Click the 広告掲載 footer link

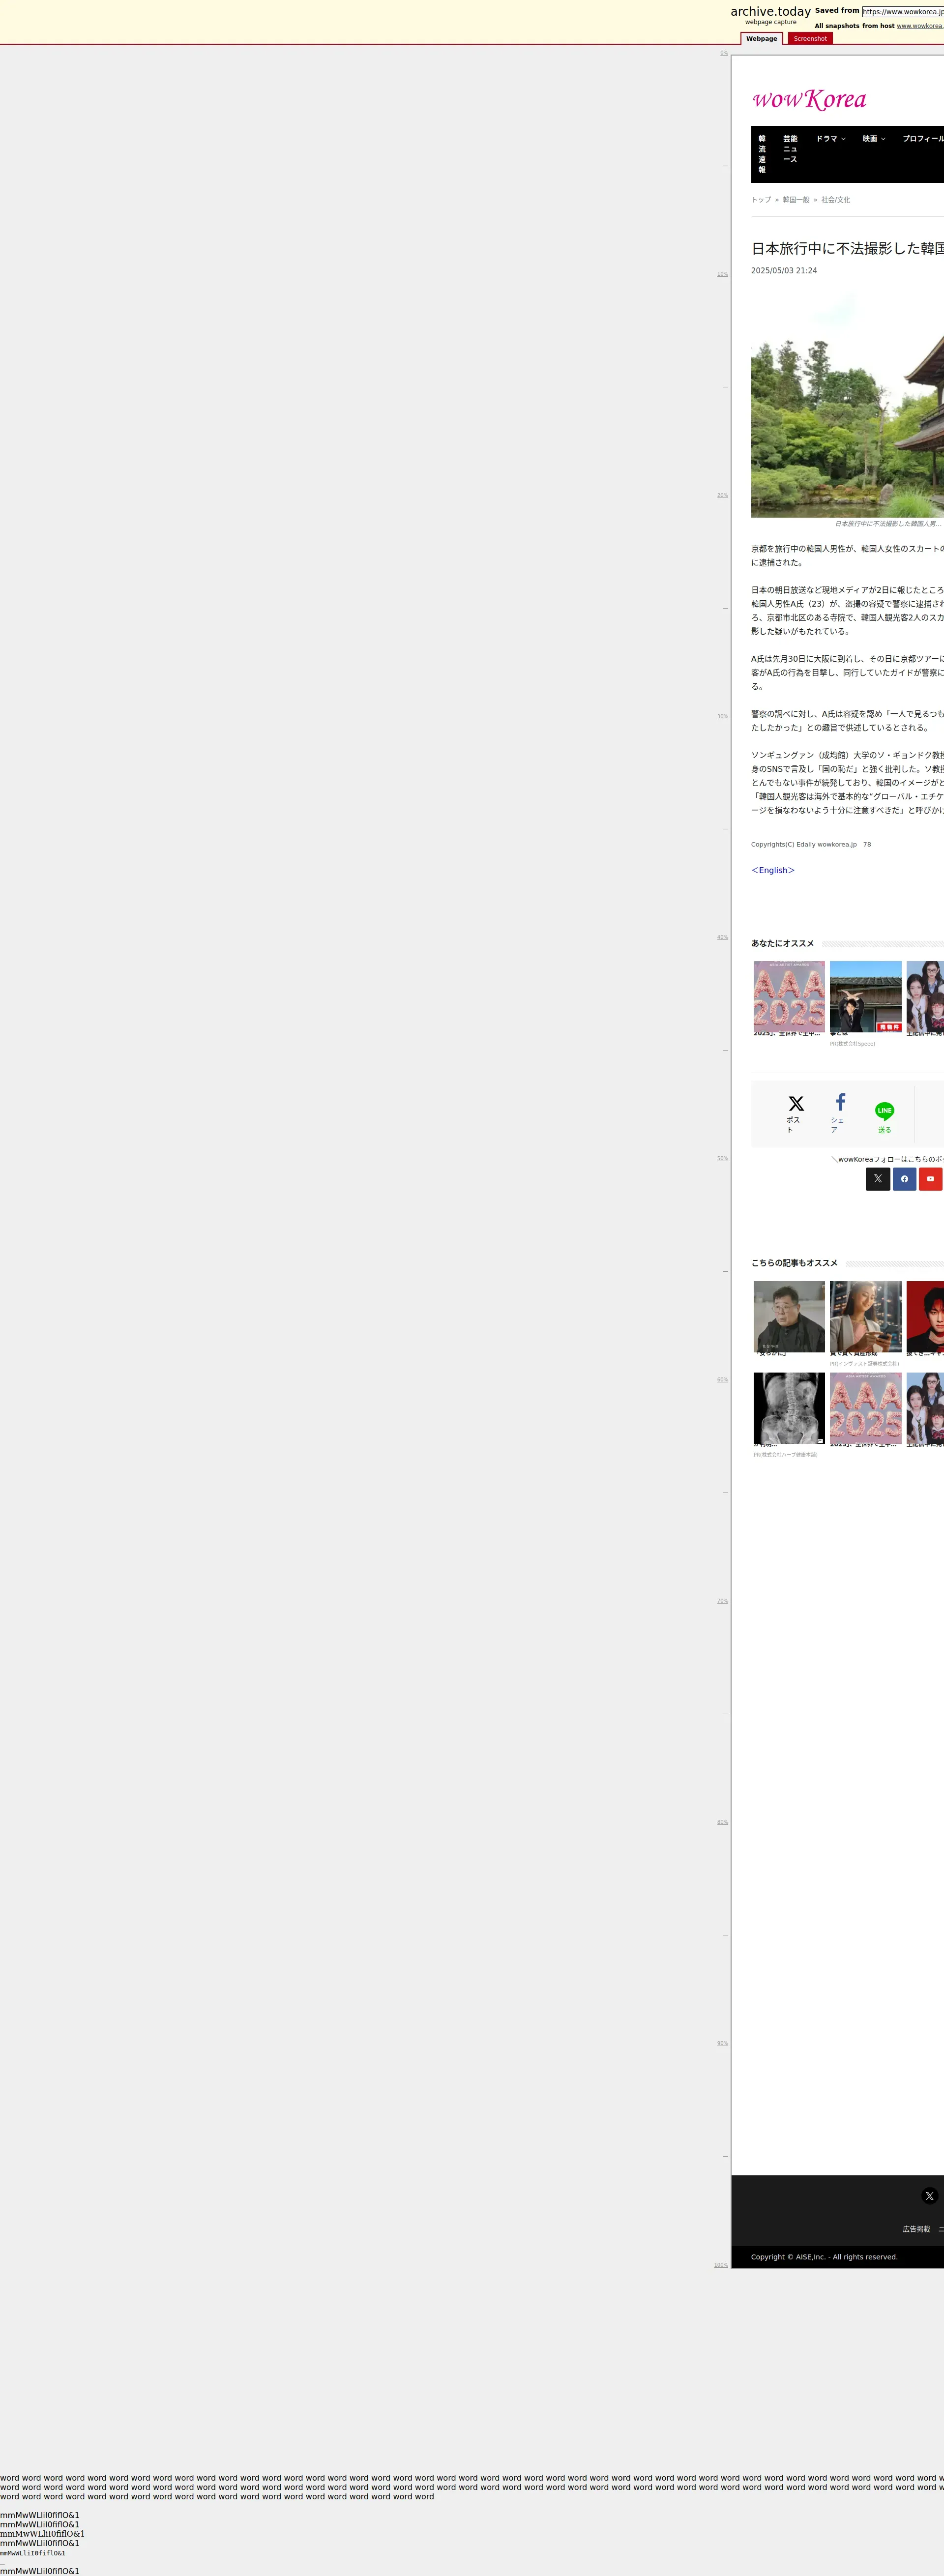[915, 2228]
